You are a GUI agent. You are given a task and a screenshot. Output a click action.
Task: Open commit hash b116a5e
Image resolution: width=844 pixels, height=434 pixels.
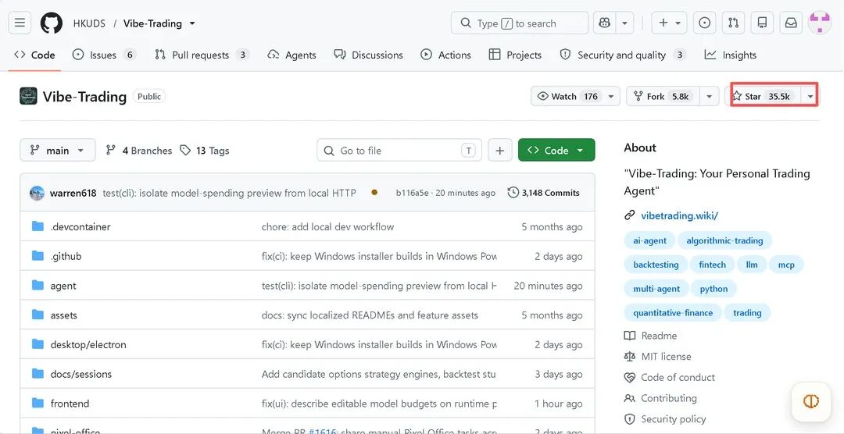point(413,193)
